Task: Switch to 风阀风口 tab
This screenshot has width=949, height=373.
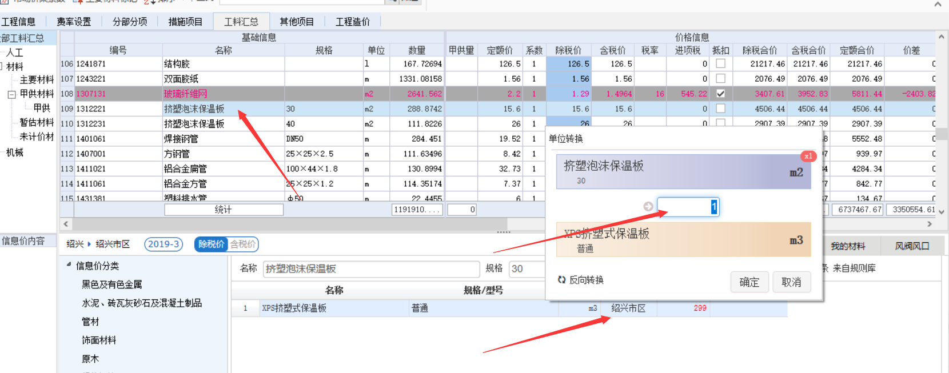Action: [912, 246]
